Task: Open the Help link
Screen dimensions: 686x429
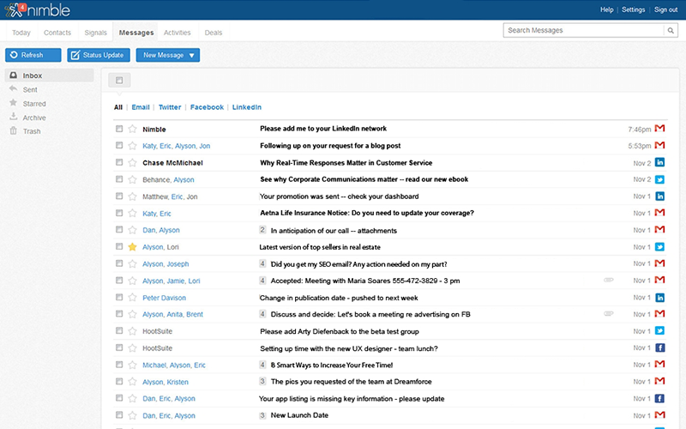Action: (x=606, y=9)
